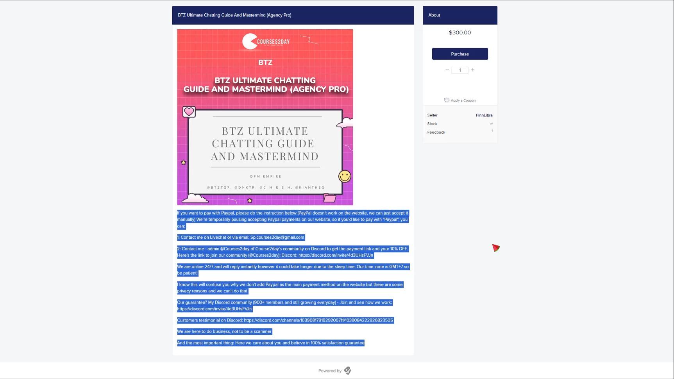The image size is (674, 379).
Task: Click the email Sp.courses2day@gmail.com line
Action: pos(241,237)
